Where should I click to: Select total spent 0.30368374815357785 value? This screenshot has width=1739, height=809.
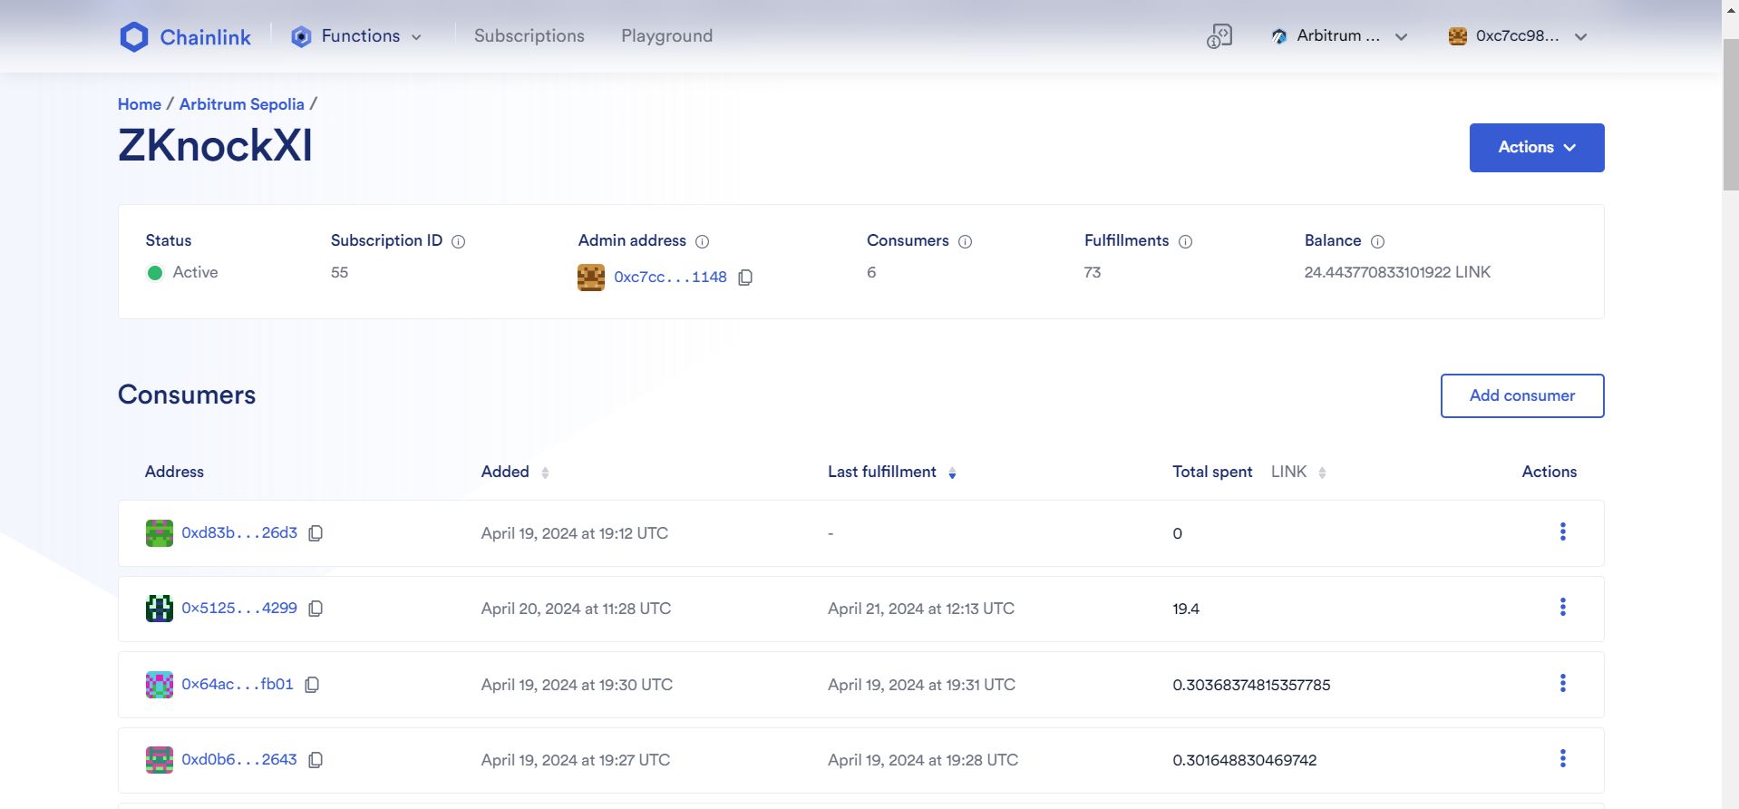pos(1251,685)
